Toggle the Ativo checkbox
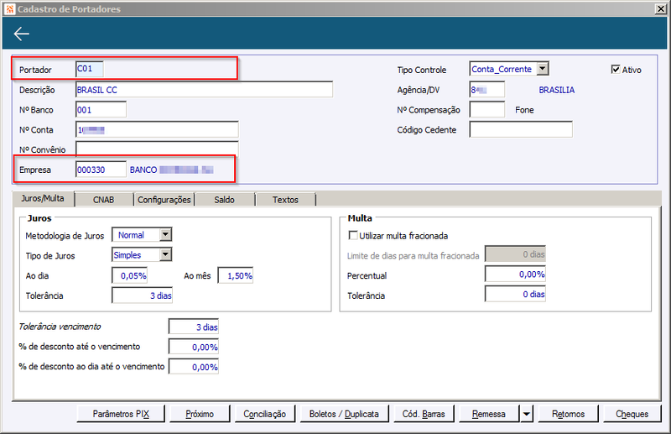 616,70
